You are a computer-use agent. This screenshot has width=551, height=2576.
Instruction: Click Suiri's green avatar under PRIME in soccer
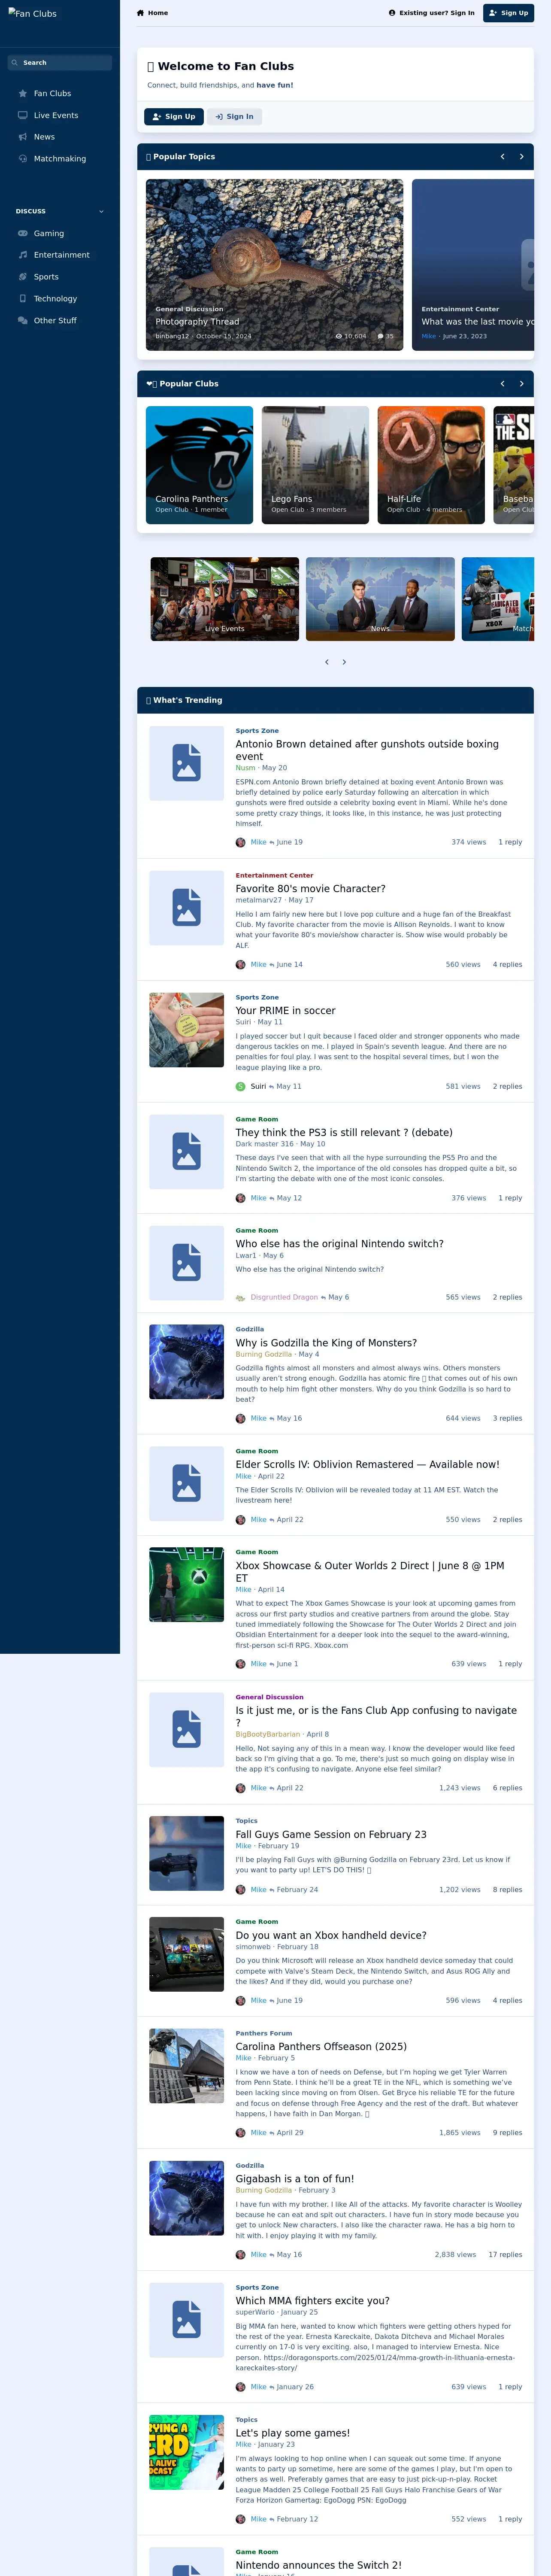coord(240,1086)
